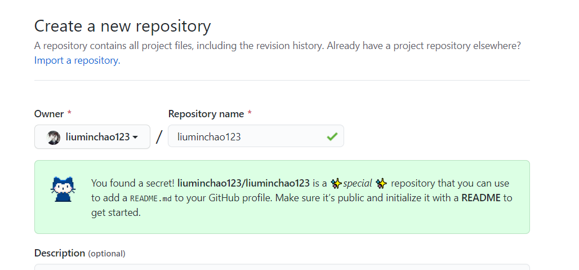This screenshot has height=270, width=579.
Task: Click the "get started." text in notice
Action: click(116, 213)
